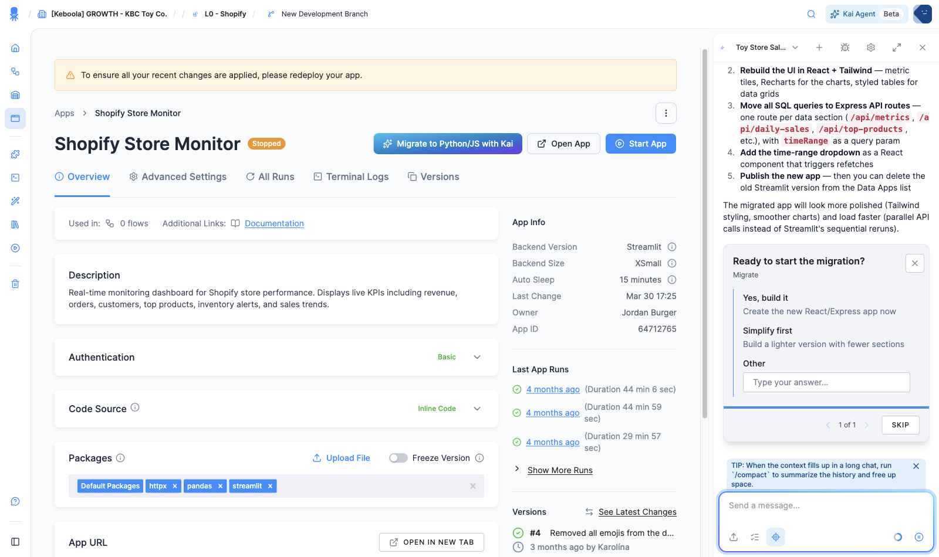Switch to the Overview tab
This screenshot has height=557, width=939.
pos(82,177)
